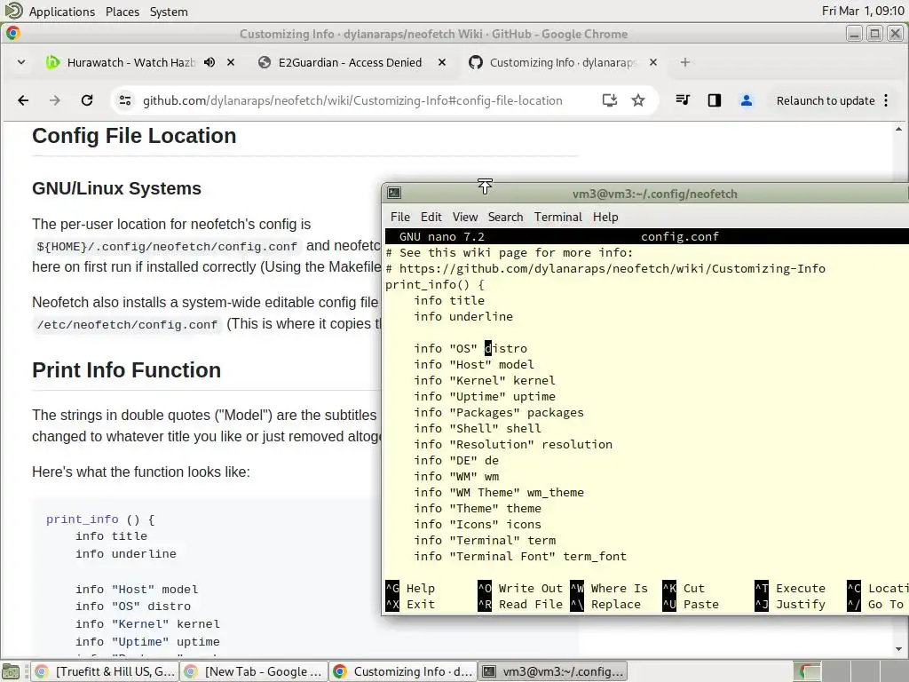Open a new Chrome tab with plus
This screenshot has width=909, height=682.
click(x=685, y=62)
